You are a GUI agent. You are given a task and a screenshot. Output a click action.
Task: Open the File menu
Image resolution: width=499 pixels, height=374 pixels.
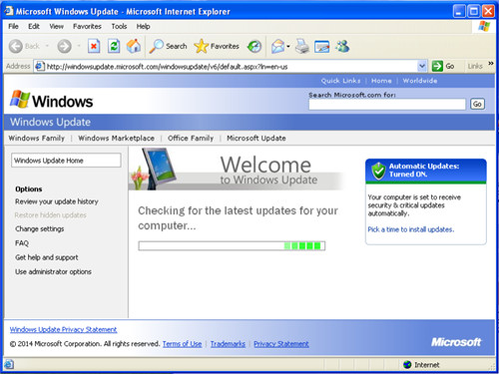[13, 26]
